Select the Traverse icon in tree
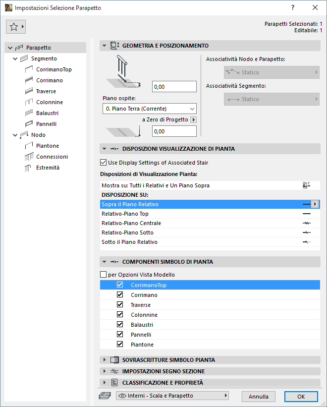This screenshot has height=407, width=327. pyautogui.click(x=29, y=91)
